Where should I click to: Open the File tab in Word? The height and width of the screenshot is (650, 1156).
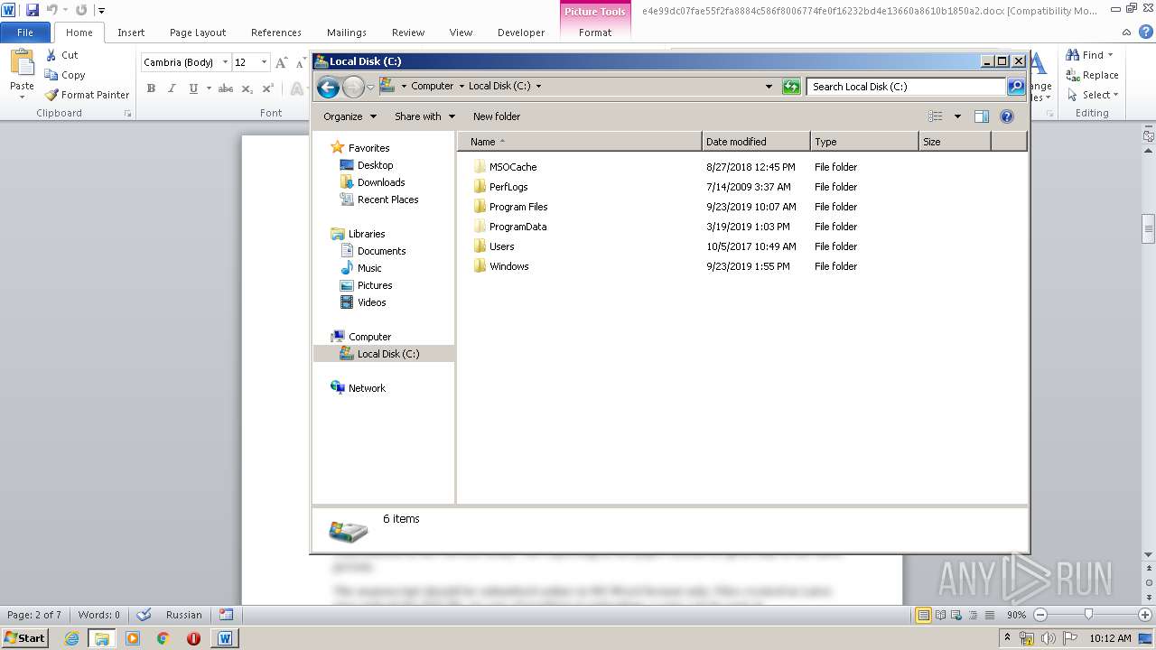25,32
